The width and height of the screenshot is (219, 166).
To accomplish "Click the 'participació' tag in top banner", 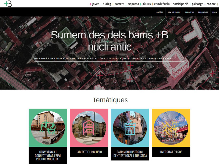I will [x=180, y=4].
